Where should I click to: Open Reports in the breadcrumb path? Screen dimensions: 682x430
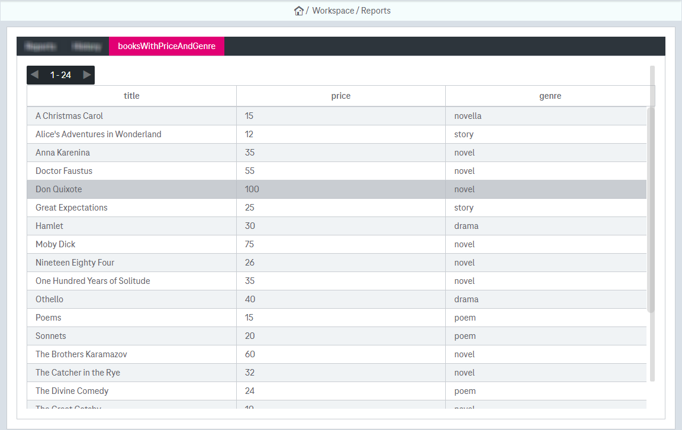(x=376, y=11)
